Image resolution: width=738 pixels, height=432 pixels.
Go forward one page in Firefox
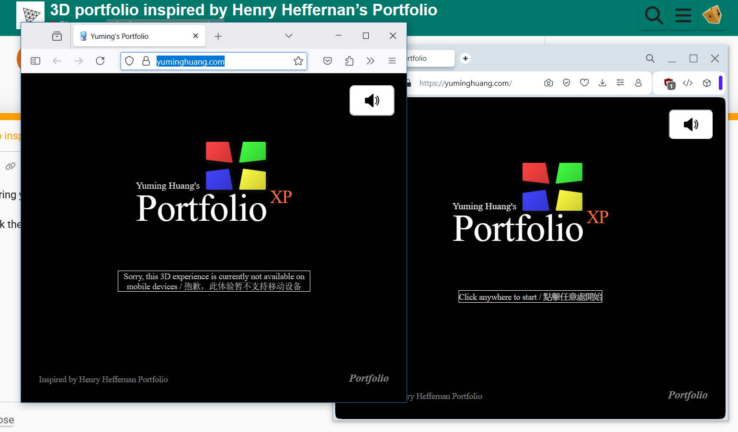79,61
